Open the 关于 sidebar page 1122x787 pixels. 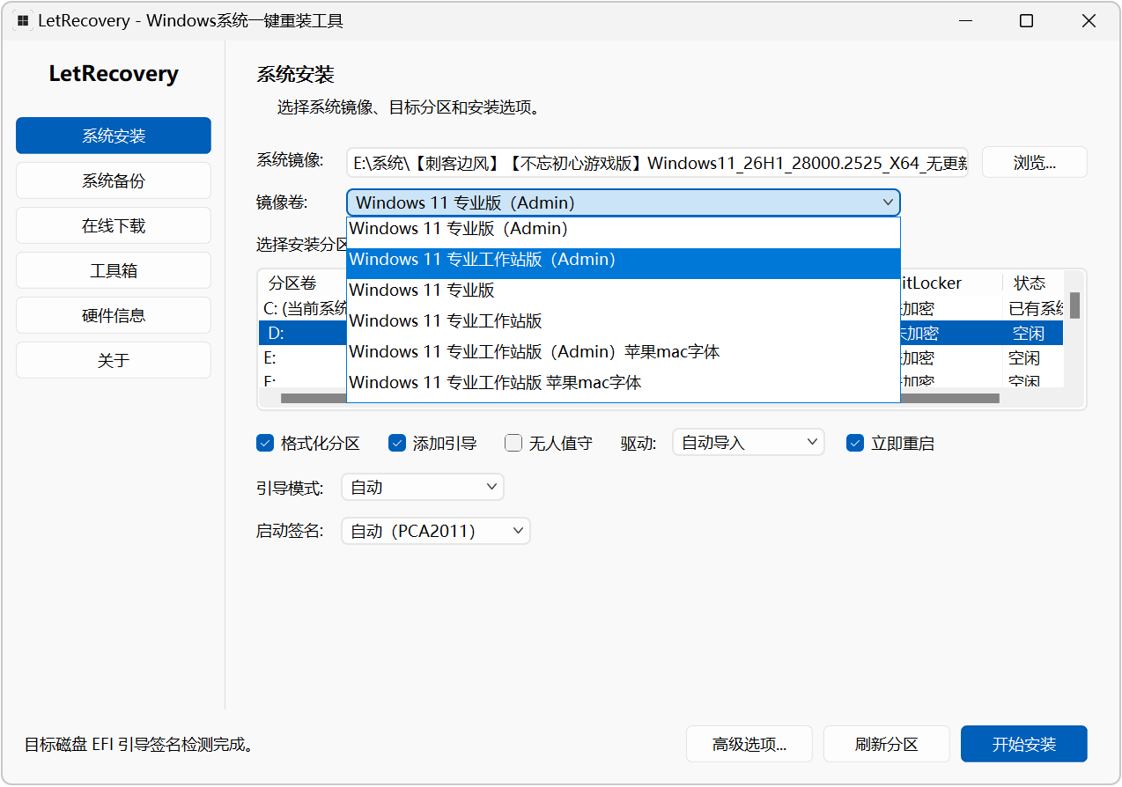114,360
